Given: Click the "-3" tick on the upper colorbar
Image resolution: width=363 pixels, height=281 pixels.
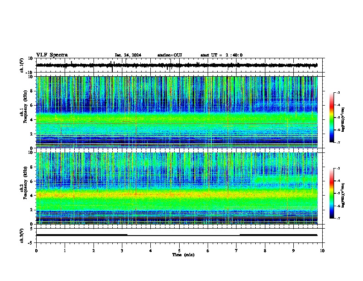Looking at the screenshot, I should click(x=338, y=92).
